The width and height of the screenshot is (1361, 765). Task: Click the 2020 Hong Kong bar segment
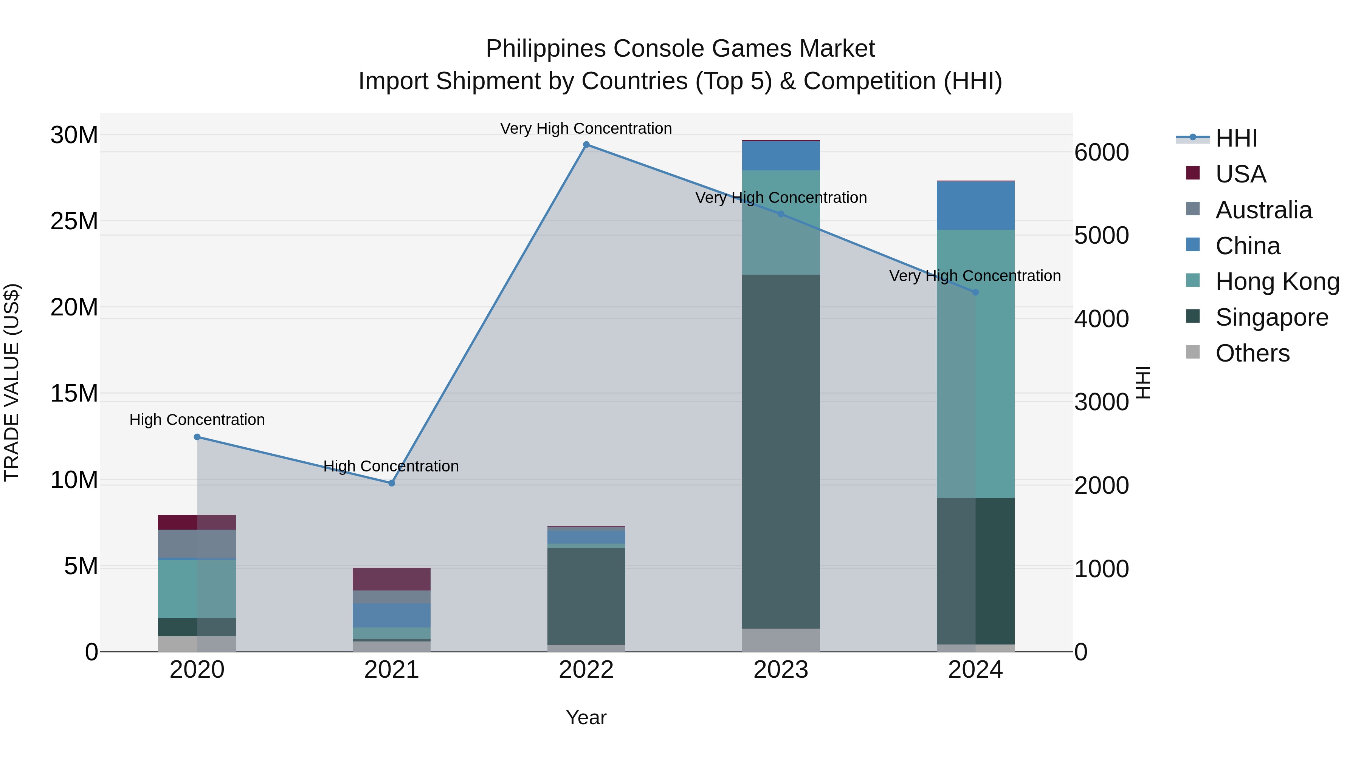pos(197,589)
